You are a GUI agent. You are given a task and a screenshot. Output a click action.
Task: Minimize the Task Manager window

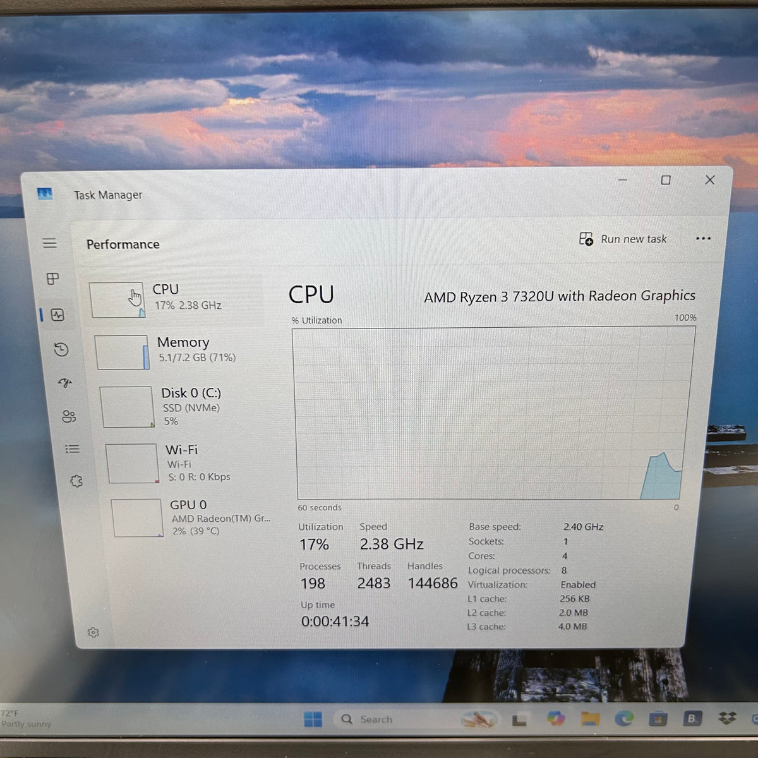point(623,180)
